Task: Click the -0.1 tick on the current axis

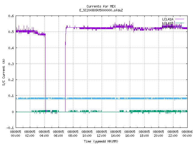Action: pyautogui.click(x=10, y=128)
